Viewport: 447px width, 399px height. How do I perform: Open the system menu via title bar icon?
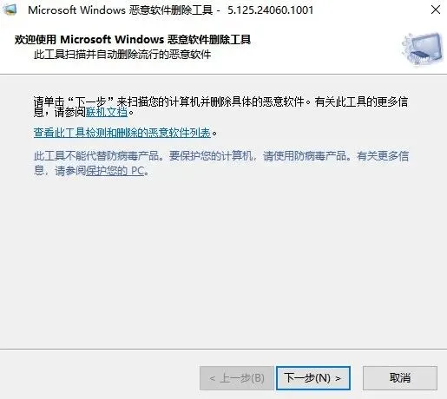[10, 10]
